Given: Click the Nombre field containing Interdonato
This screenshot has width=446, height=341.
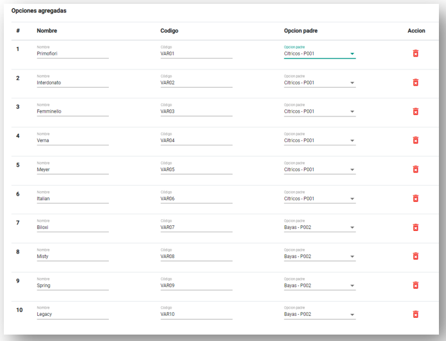Looking at the screenshot, I should pyautogui.click(x=72, y=83).
